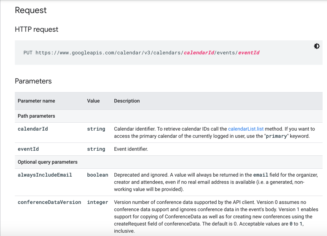This screenshot has width=327, height=236.
Task: Select the Request heading
Action: pyautogui.click(x=31, y=10)
